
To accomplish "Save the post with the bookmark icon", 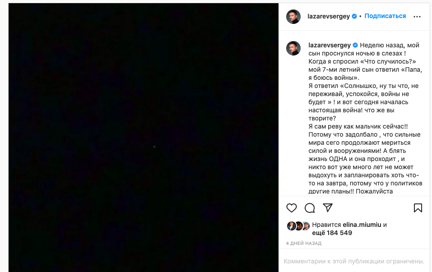I will (418, 208).
